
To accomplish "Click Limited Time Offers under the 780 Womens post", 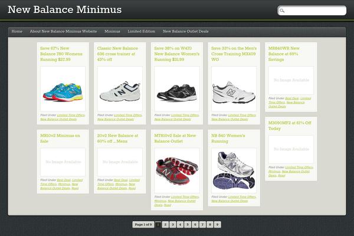I will 71,115.
